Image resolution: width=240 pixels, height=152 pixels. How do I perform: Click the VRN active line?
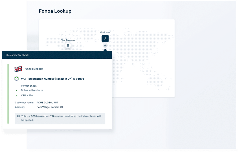[27, 95]
